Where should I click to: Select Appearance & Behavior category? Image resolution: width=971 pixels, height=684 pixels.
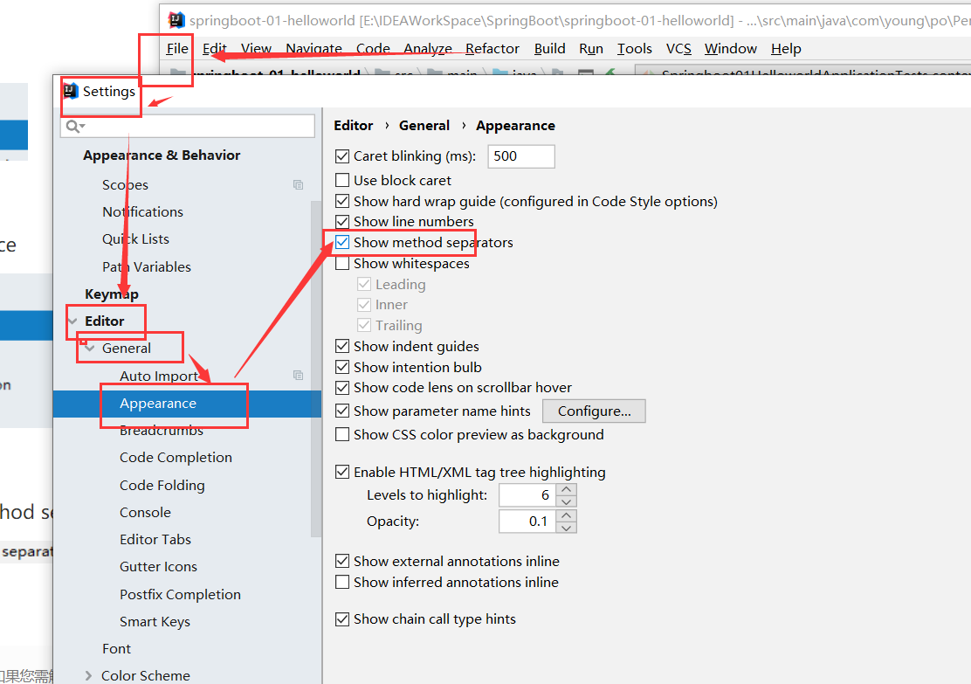[x=162, y=155]
